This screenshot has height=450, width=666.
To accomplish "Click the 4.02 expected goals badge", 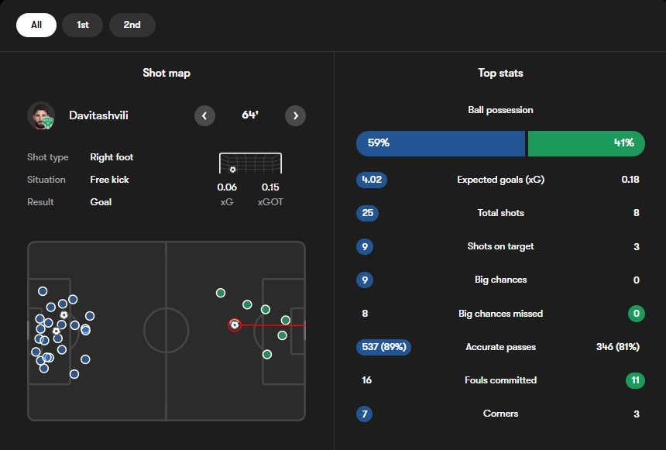I will pyautogui.click(x=372, y=180).
